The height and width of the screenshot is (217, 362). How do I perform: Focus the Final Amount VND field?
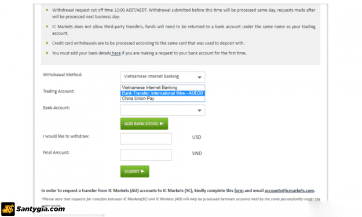point(146,155)
